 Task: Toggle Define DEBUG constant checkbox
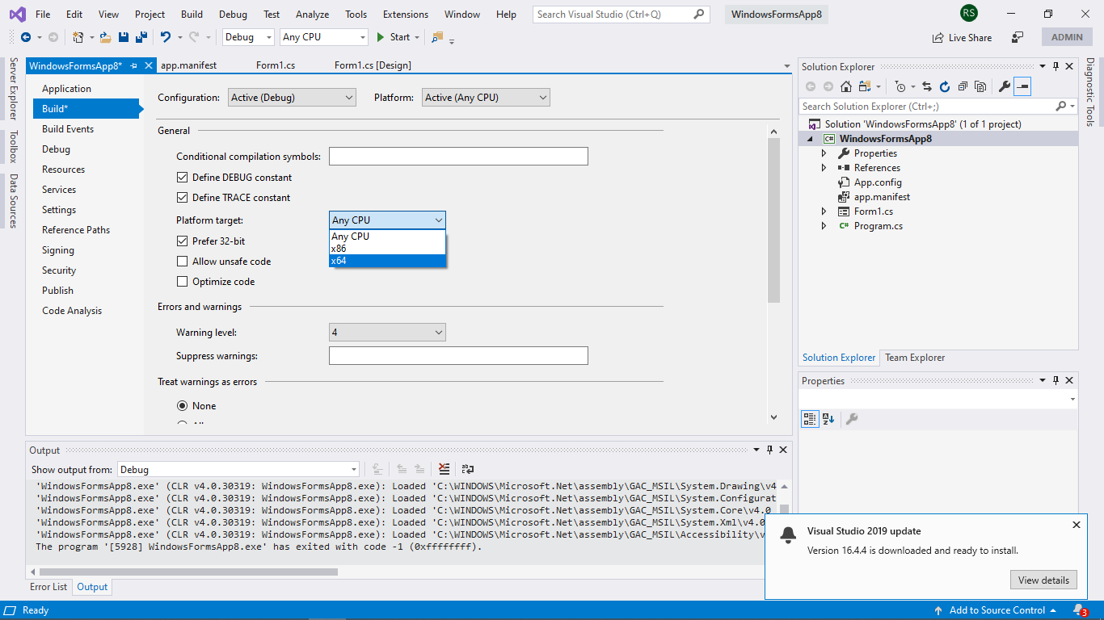[182, 178]
